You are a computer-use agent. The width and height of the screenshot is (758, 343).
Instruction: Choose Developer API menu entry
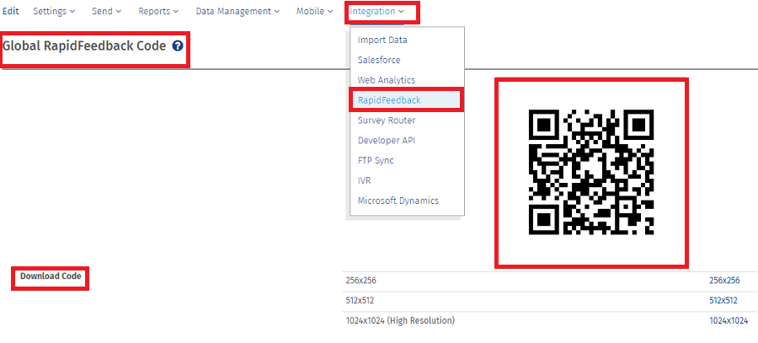(x=387, y=140)
